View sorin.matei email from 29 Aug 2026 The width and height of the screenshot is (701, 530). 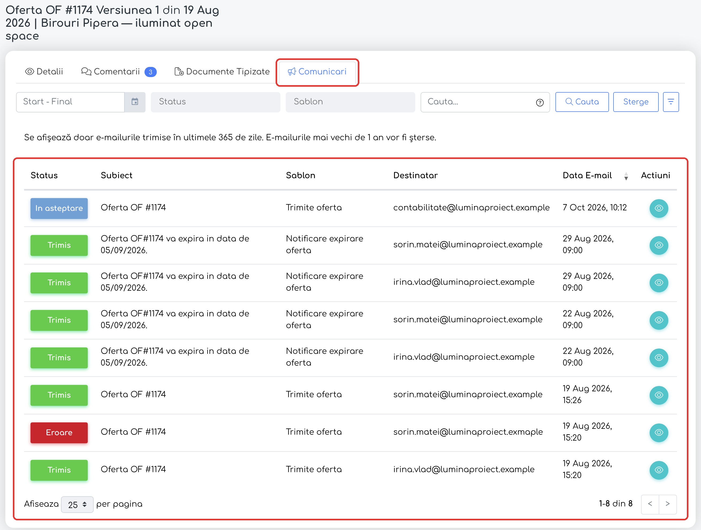[x=659, y=245]
